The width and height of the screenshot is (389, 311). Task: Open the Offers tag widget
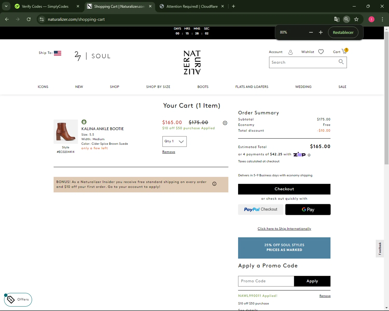(18, 300)
